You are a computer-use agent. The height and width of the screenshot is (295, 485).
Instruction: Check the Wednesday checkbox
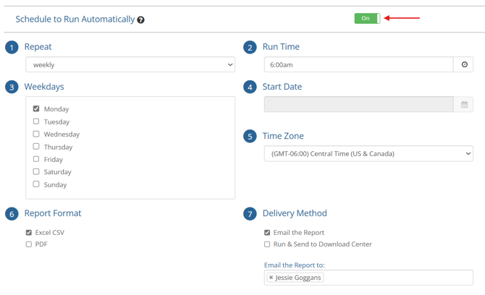click(36, 134)
